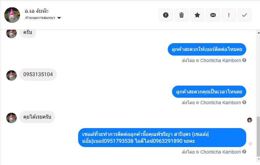Screen dimensions: 260x165
Task: Click the customer's name in the header
Action: click(x=36, y=11)
